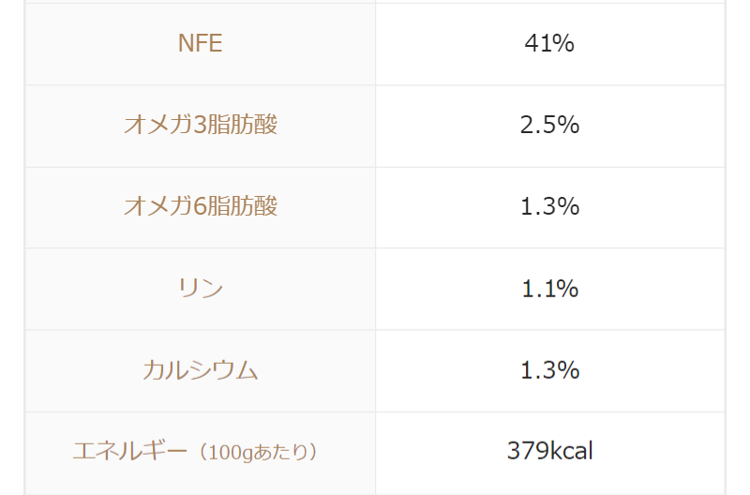Select the 41% value for NFE
The height and width of the screenshot is (495, 750).
[x=549, y=43]
